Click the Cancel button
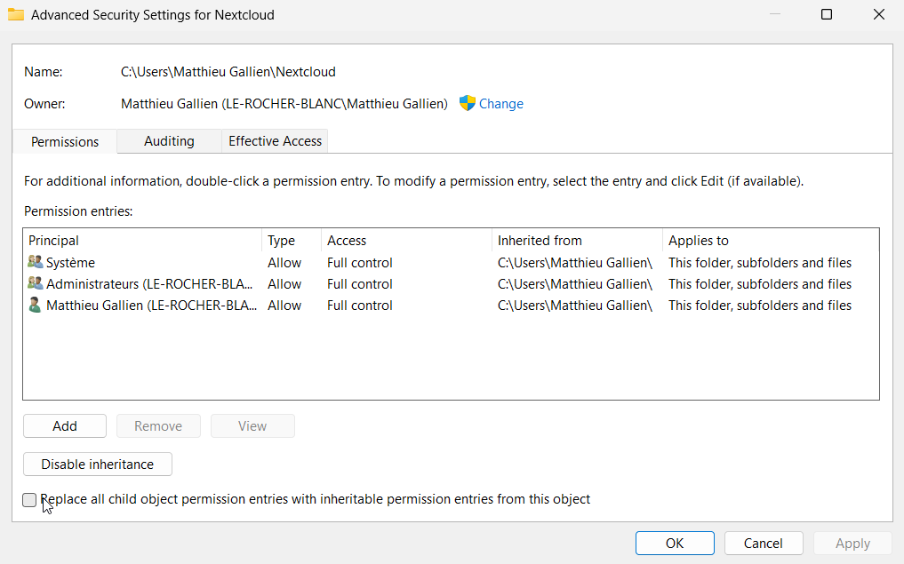Viewport: 904px width, 564px height. tap(764, 544)
